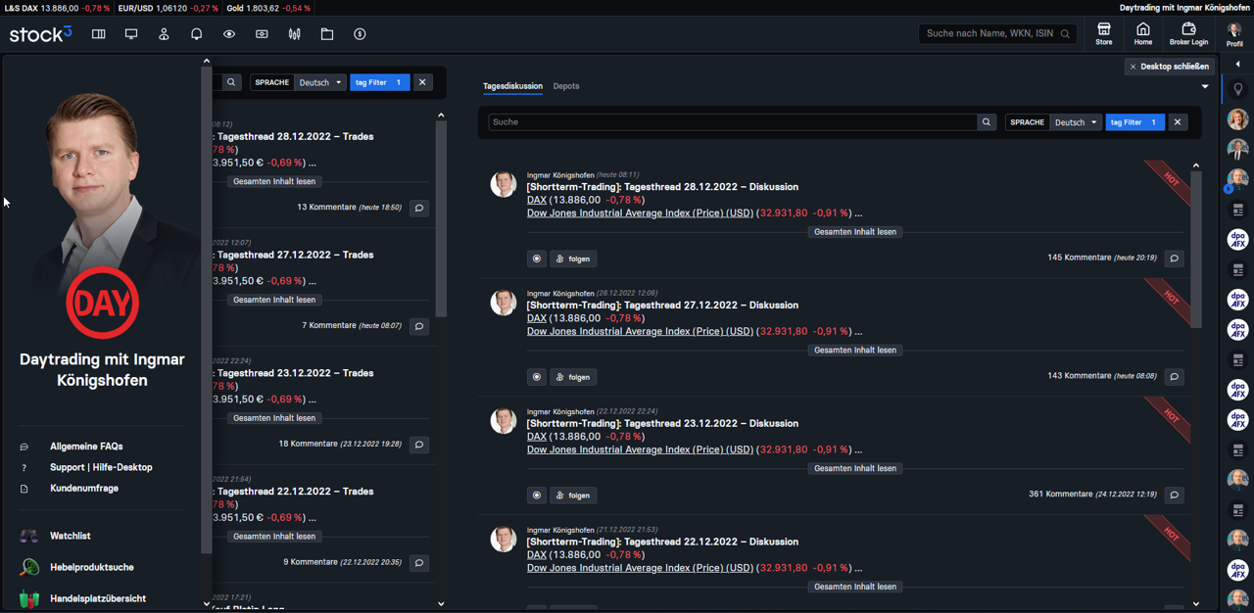Open panel options dropdown triangle near Depots
The image size is (1254, 613).
coord(1205,87)
